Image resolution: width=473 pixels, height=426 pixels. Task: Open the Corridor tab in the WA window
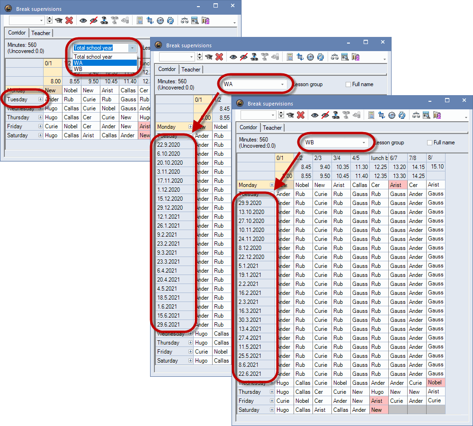click(x=167, y=70)
